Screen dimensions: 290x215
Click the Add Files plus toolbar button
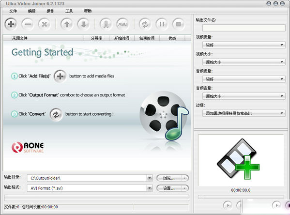coord(11,24)
